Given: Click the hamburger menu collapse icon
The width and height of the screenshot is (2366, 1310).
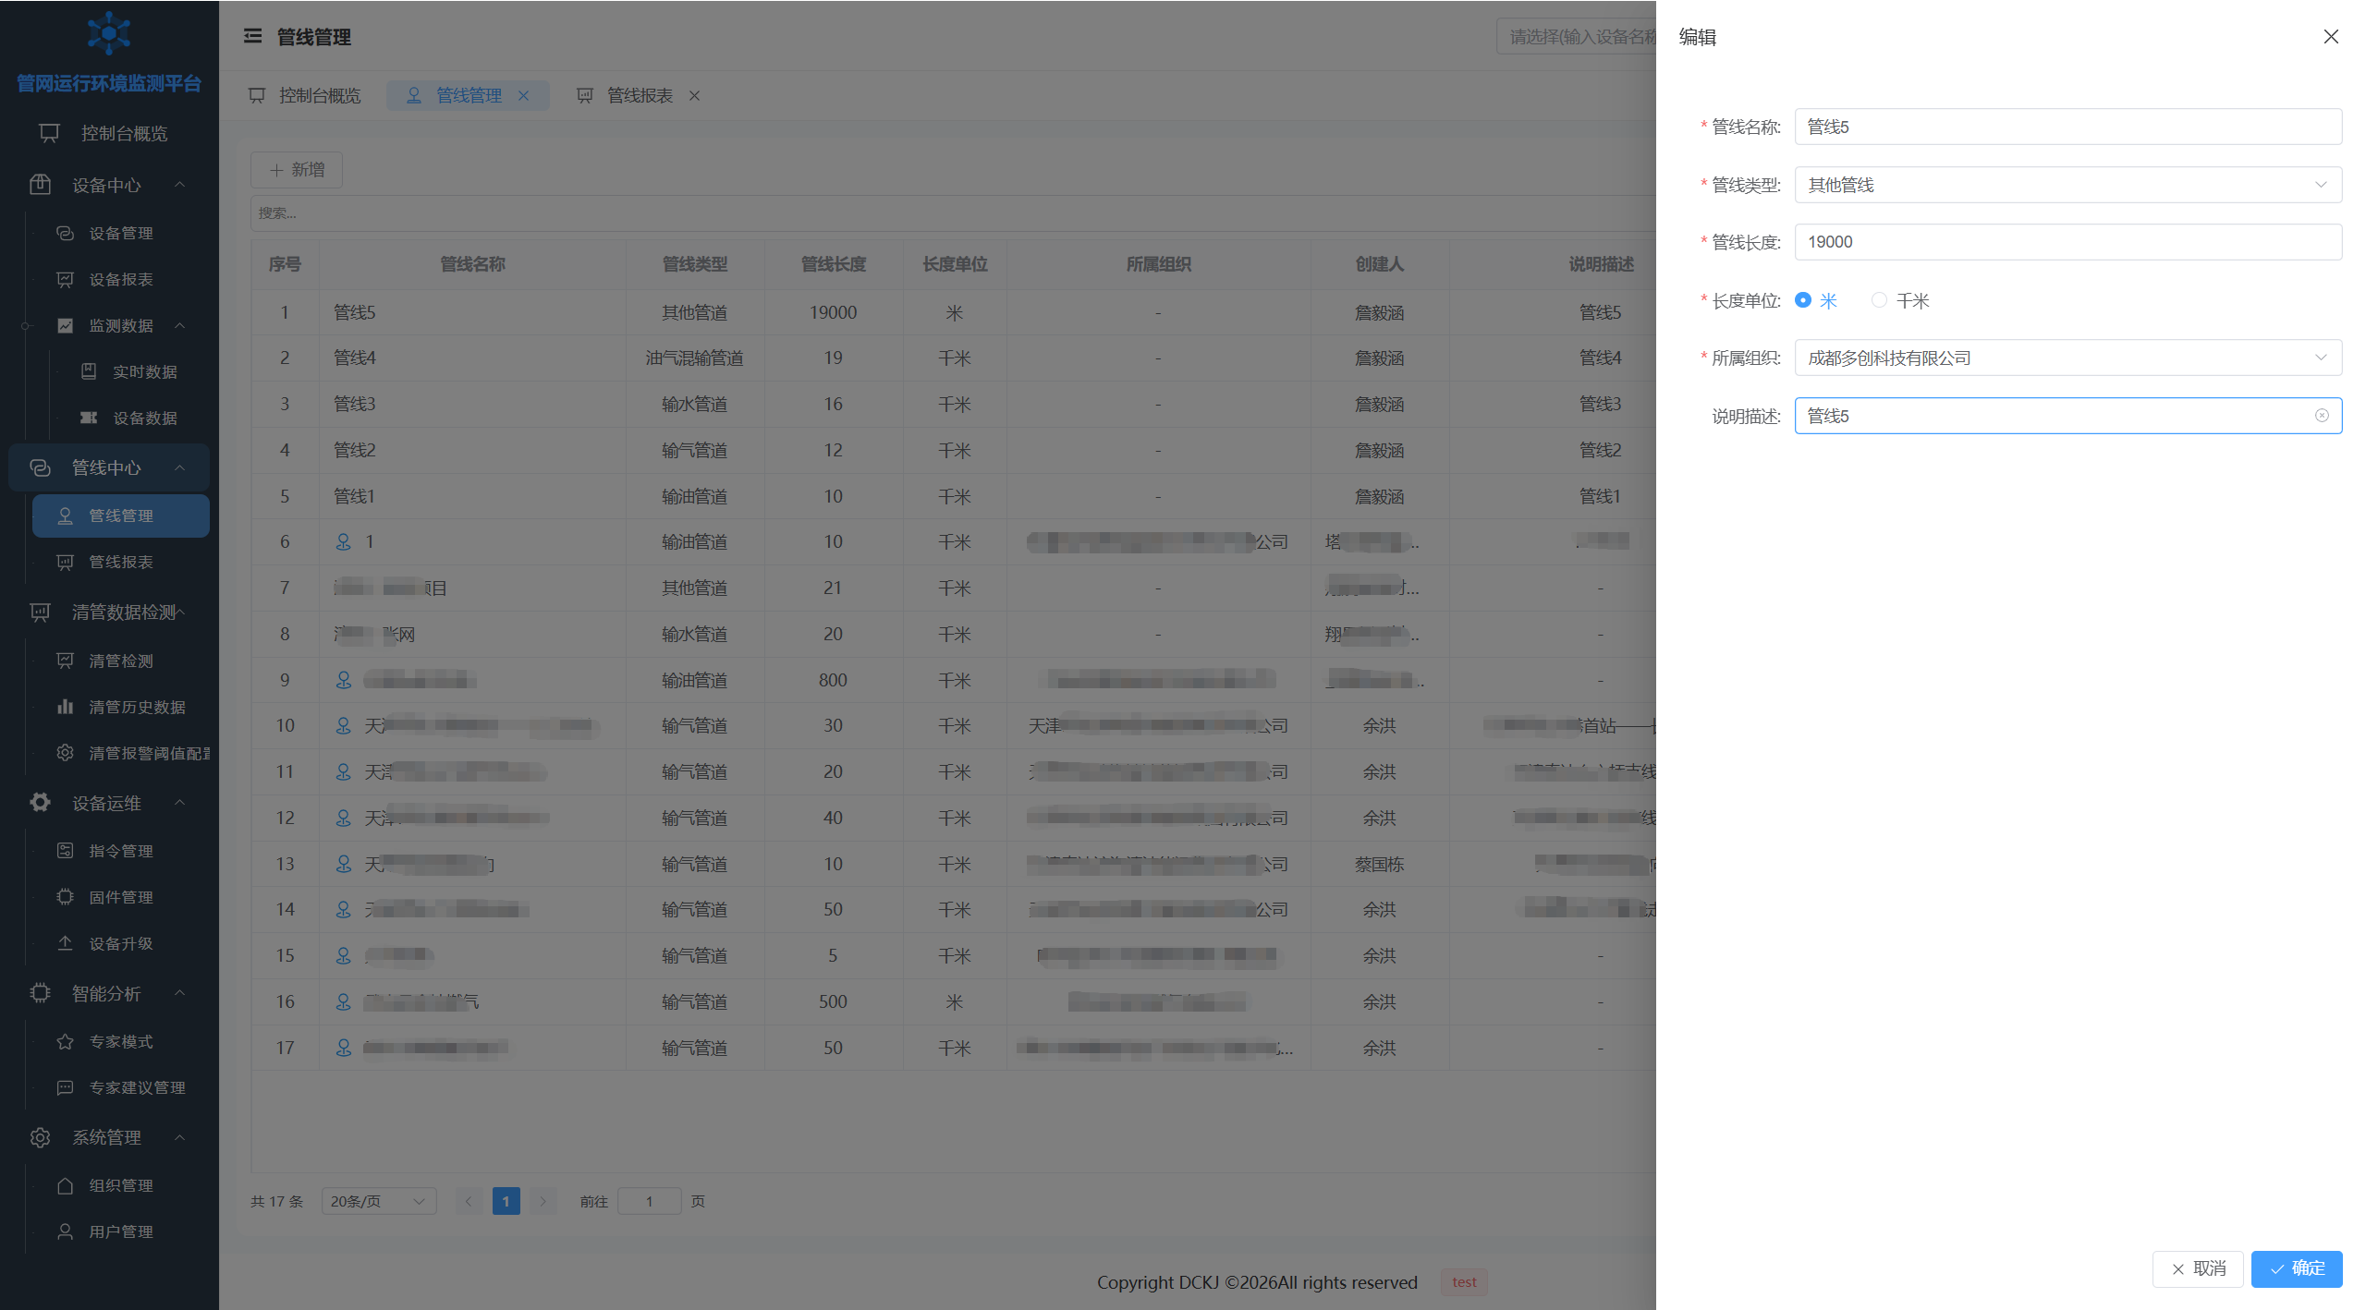Looking at the screenshot, I should (252, 36).
